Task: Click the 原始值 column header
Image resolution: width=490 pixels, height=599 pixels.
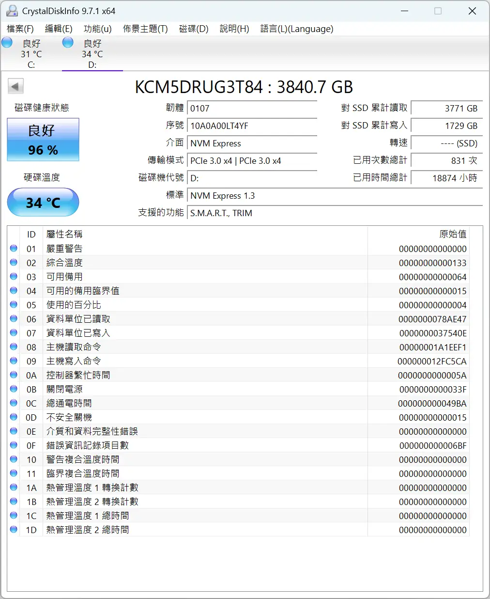Action: [x=452, y=234]
